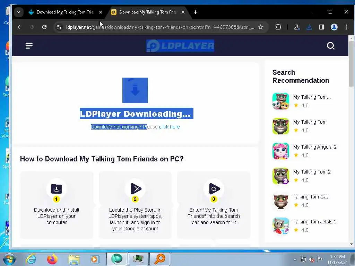Viewport: 355px width, 266px height.
Task: Click step 2 Play Store icon
Action: pos(136,189)
